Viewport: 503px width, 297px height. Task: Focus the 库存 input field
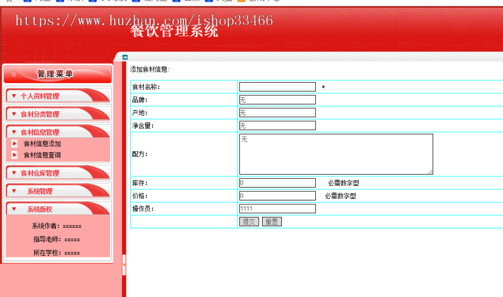pos(277,183)
